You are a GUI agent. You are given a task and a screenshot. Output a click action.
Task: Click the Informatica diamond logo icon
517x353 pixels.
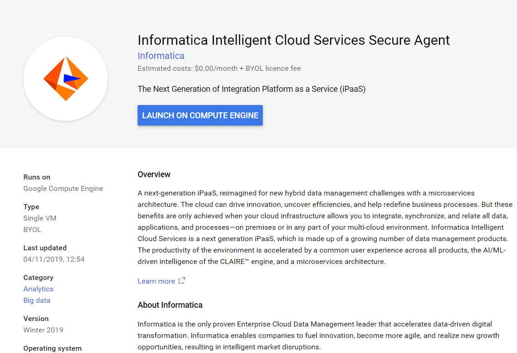point(65,79)
